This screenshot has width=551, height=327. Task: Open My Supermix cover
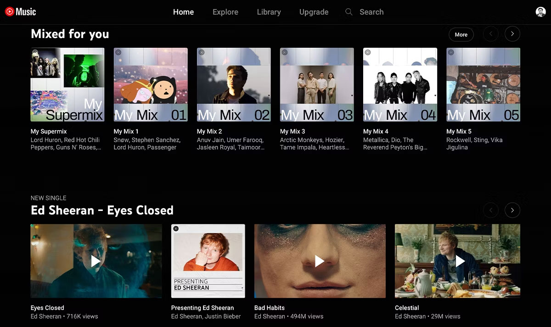(x=67, y=84)
